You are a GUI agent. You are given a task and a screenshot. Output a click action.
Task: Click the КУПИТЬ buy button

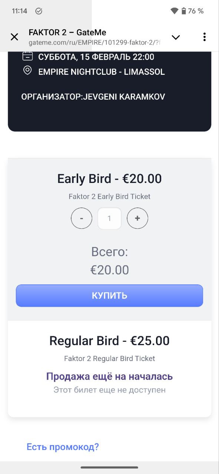pyautogui.click(x=109, y=296)
